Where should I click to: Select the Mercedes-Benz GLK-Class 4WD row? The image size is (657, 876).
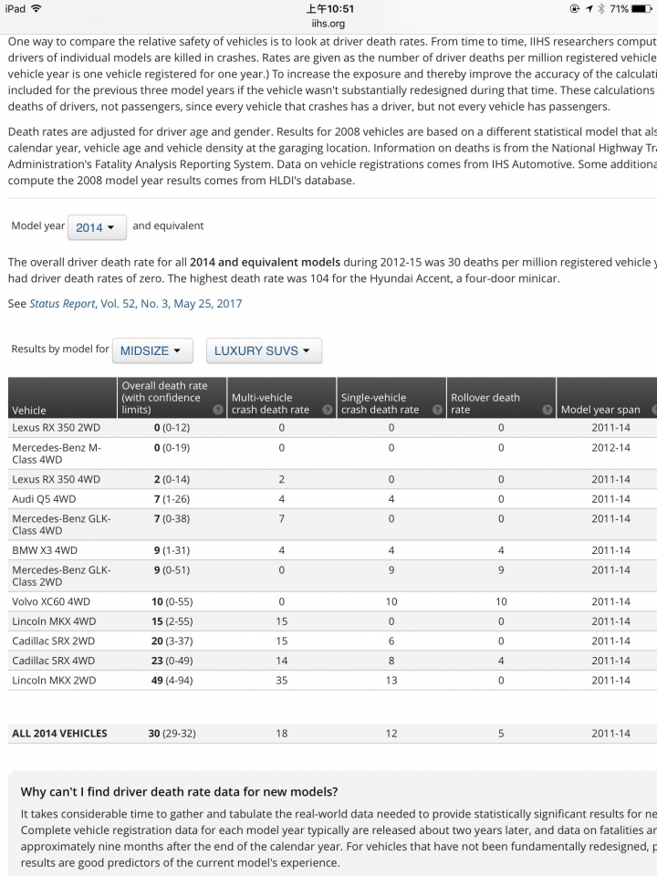click(x=332, y=525)
